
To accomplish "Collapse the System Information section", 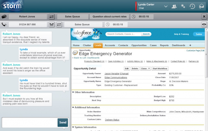I will tap(73, 127).
